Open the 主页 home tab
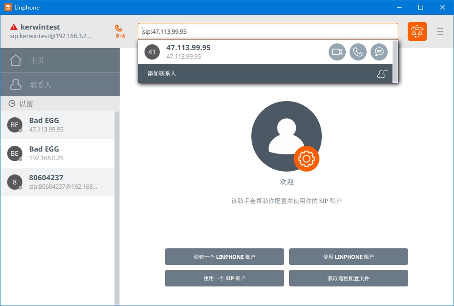 tap(60, 60)
